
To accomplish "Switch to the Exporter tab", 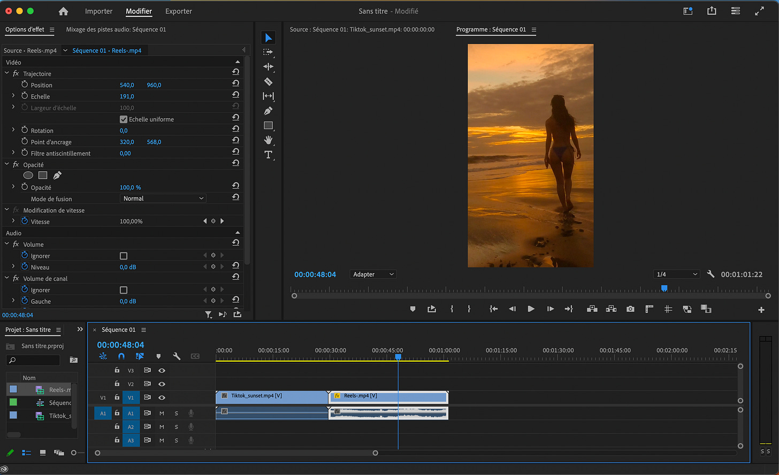I will [x=179, y=11].
